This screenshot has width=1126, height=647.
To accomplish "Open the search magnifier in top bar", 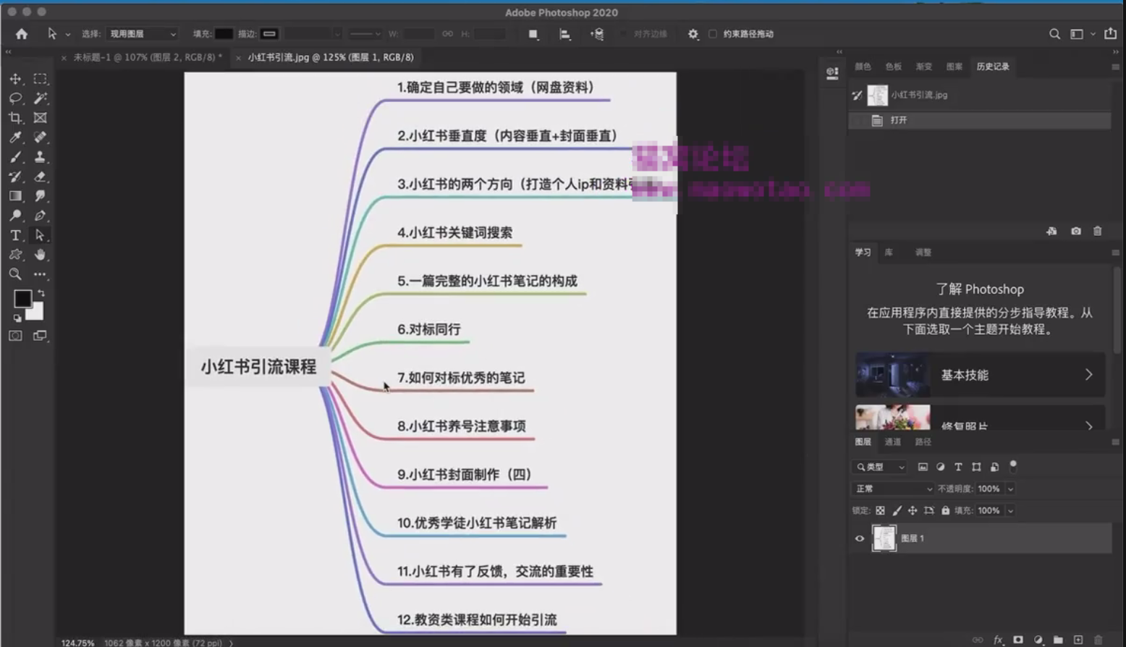I will [1054, 34].
